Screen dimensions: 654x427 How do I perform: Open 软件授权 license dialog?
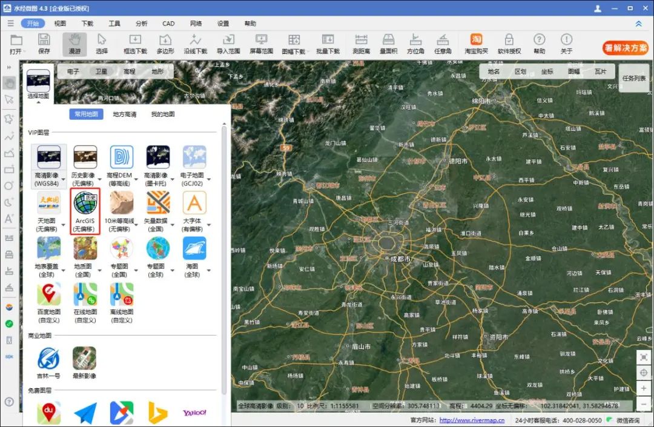509,44
